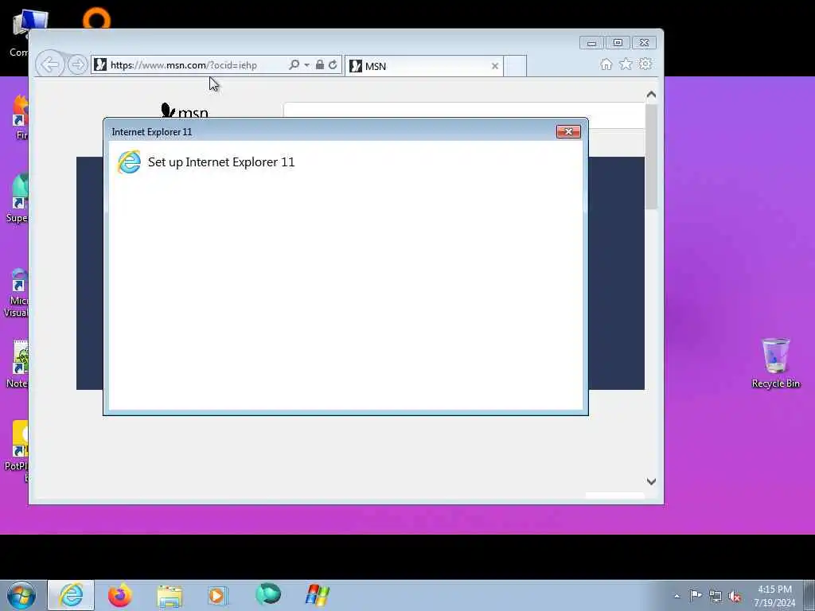Viewport: 815px width, 611px height.
Task: Go forward with the Forward arrow button
Action: [x=78, y=65]
